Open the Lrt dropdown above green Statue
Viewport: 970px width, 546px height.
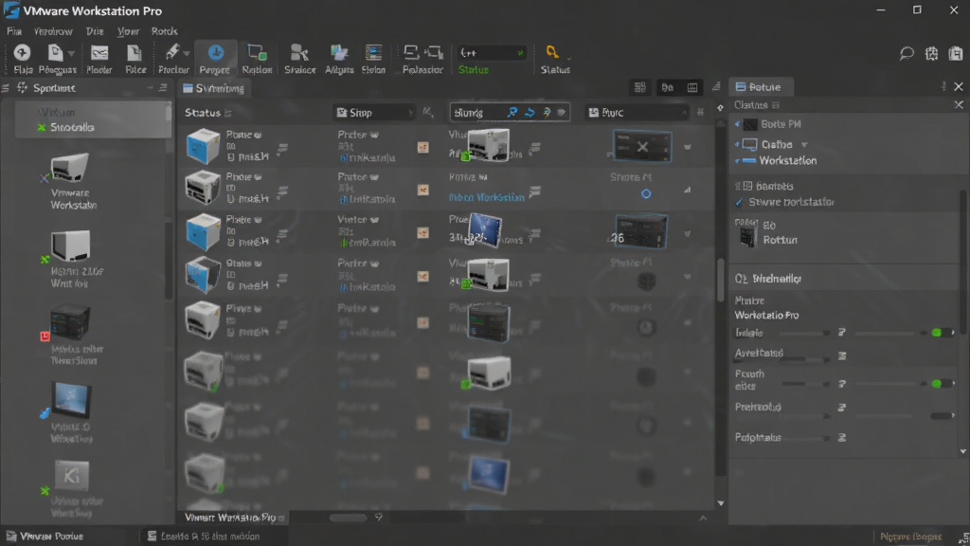[x=492, y=53]
